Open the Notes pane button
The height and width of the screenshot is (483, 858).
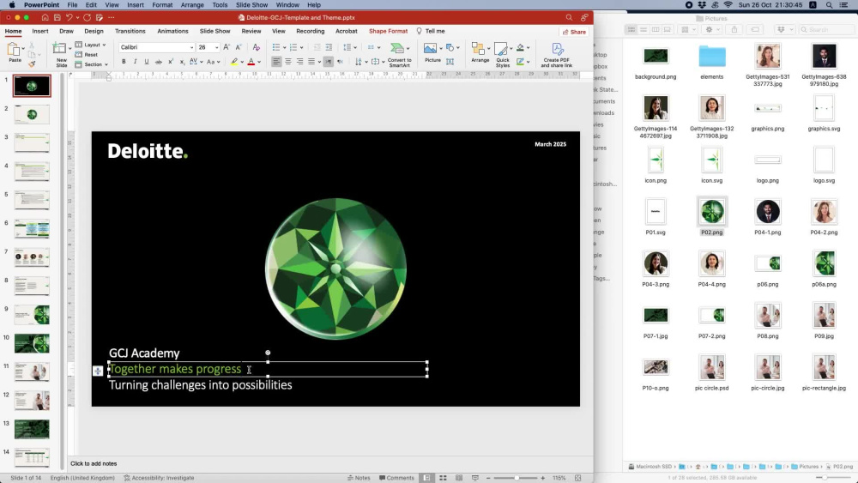coord(359,478)
